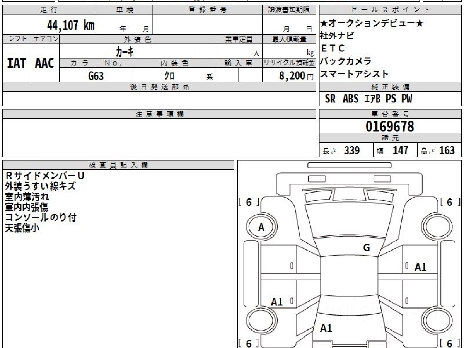Select the chassis number 0169678
Image resolution: width=464 pixels, height=348 pixels.
[390, 126]
